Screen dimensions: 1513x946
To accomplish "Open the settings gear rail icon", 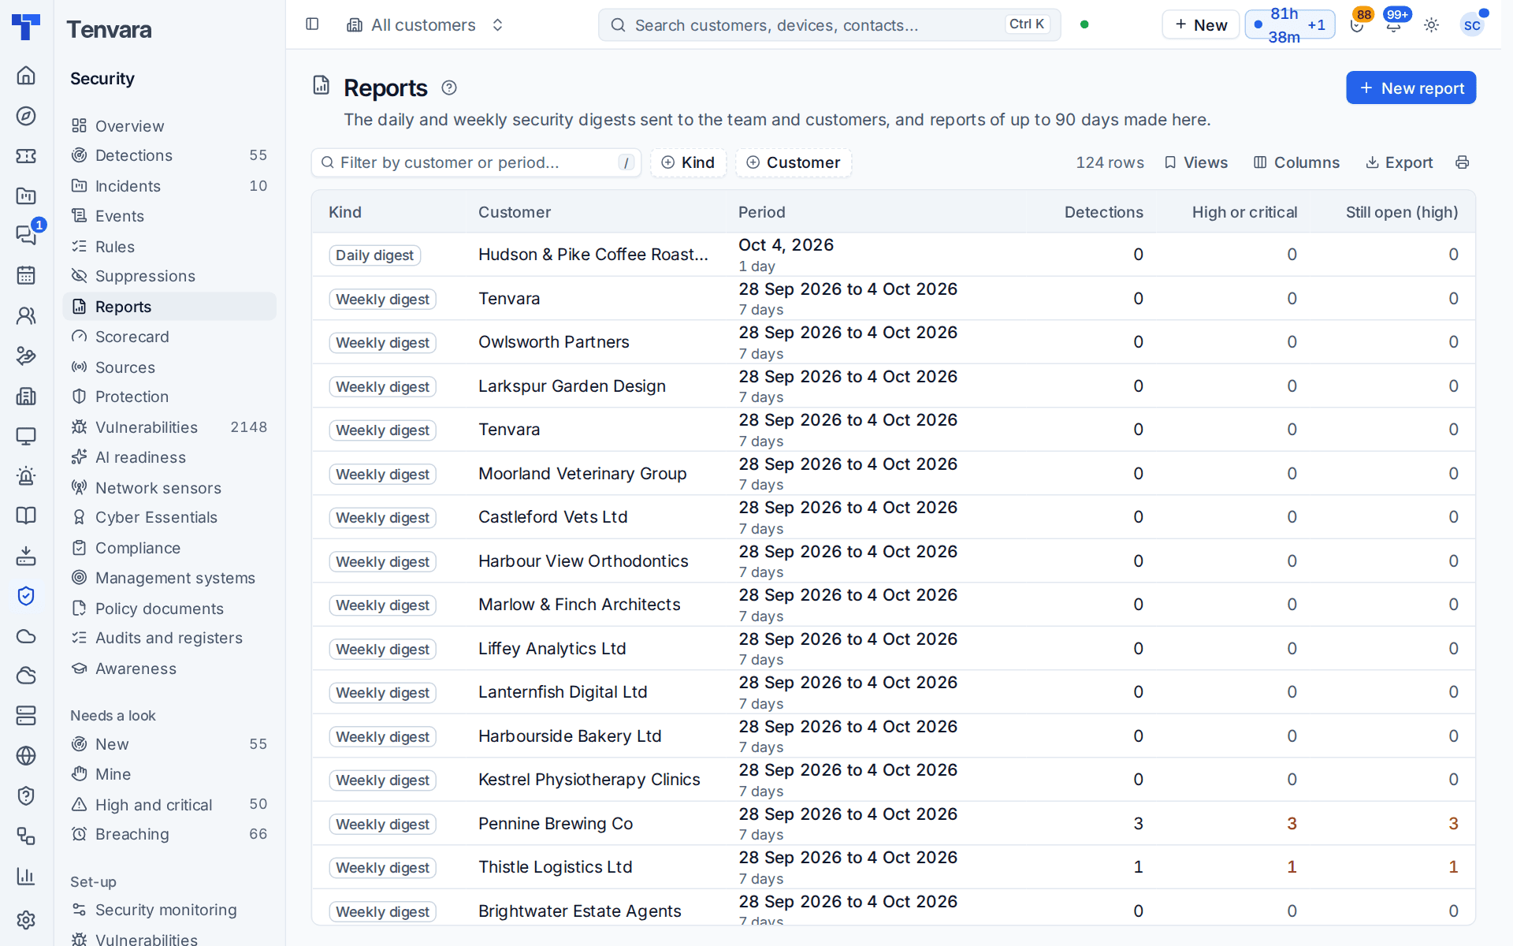I will point(26,920).
